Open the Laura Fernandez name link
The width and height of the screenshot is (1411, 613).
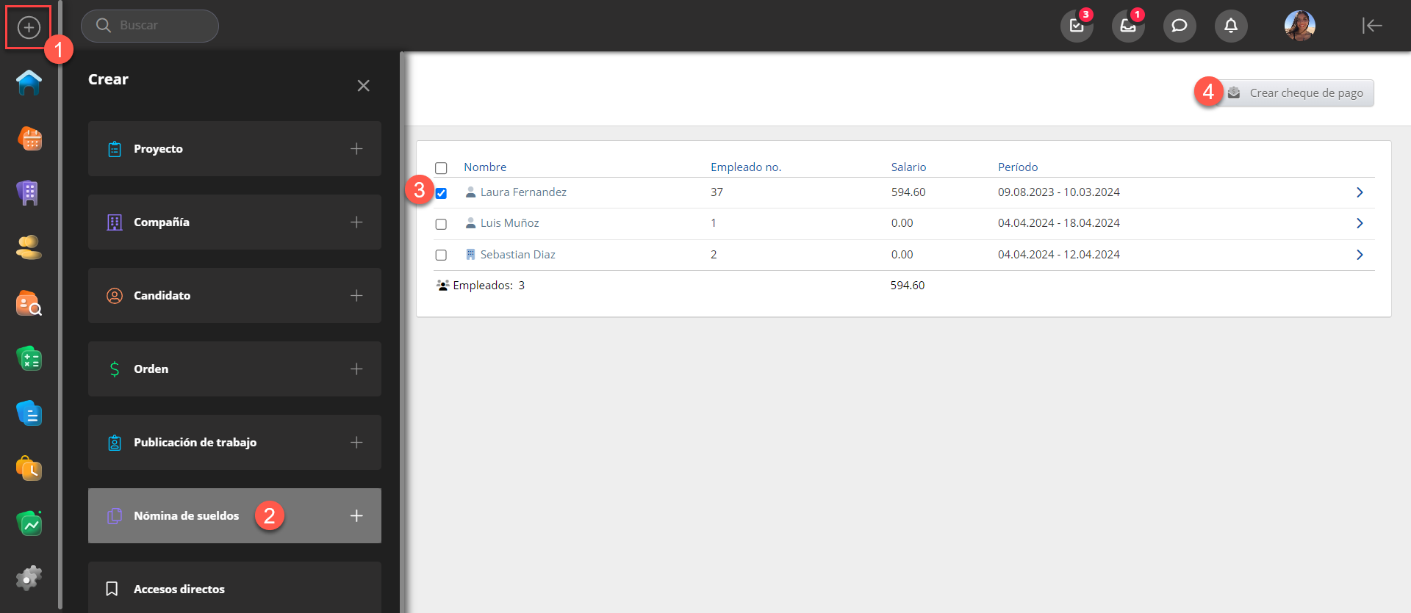click(523, 192)
